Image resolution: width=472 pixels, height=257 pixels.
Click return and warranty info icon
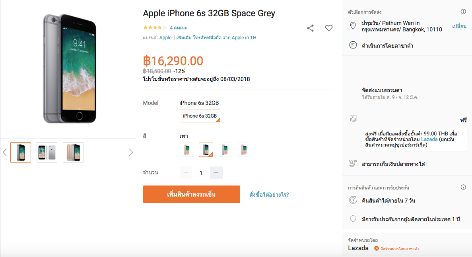click(x=463, y=187)
